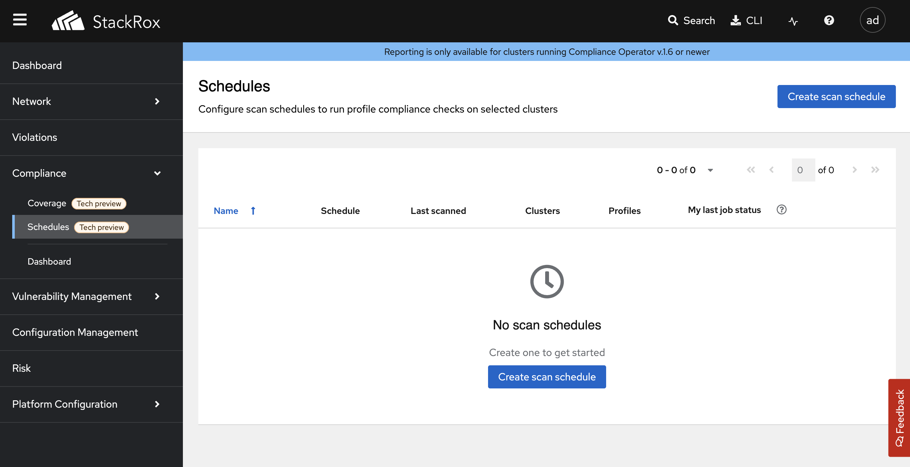Click Create scan schedule in empty state
This screenshot has height=467, width=910.
[x=546, y=377]
